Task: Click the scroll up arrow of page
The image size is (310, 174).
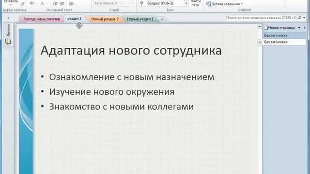Action: point(260,27)
